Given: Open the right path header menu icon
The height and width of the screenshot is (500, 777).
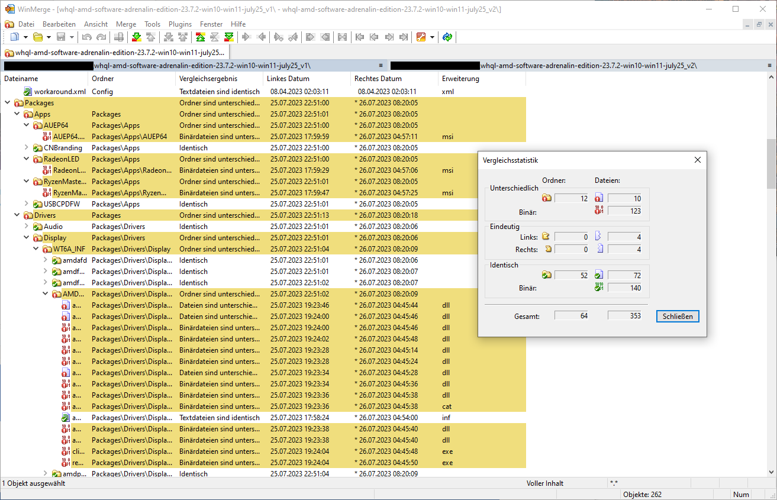Looking at the screenshot, I should pos(770,66).
